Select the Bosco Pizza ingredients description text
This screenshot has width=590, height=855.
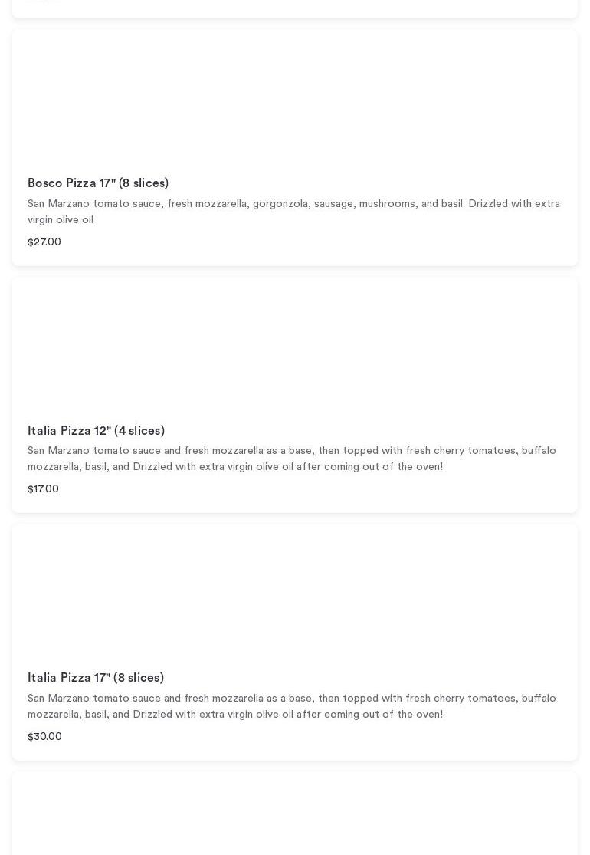click(x=293, y=204)
